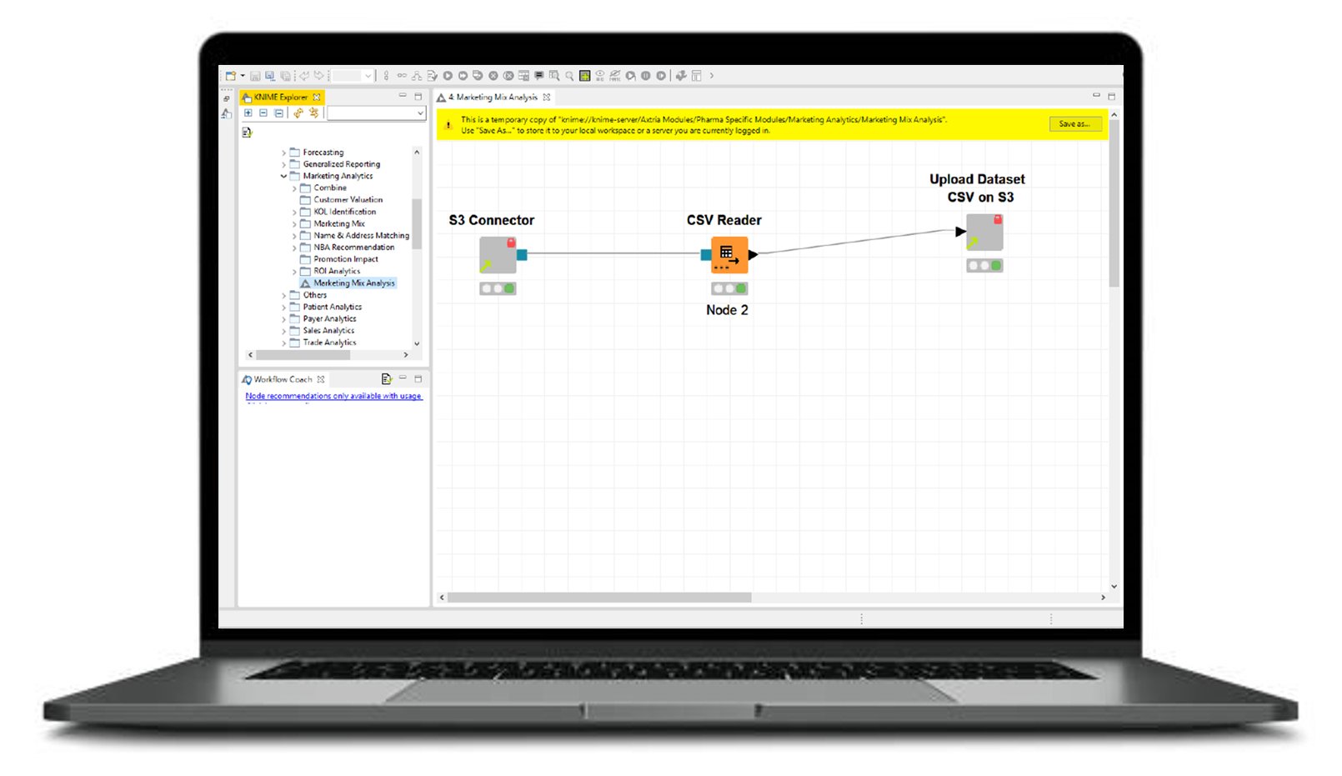
Task: Click the Save as... button in yellow banner
Action: coord(1075,124)
